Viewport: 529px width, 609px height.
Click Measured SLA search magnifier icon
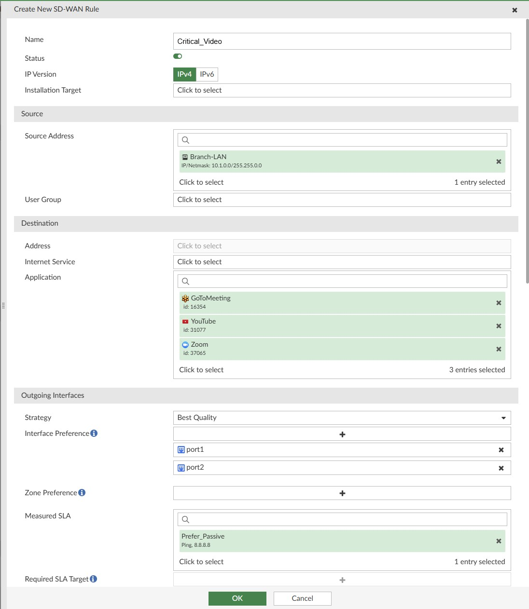[x=185, y=519]
